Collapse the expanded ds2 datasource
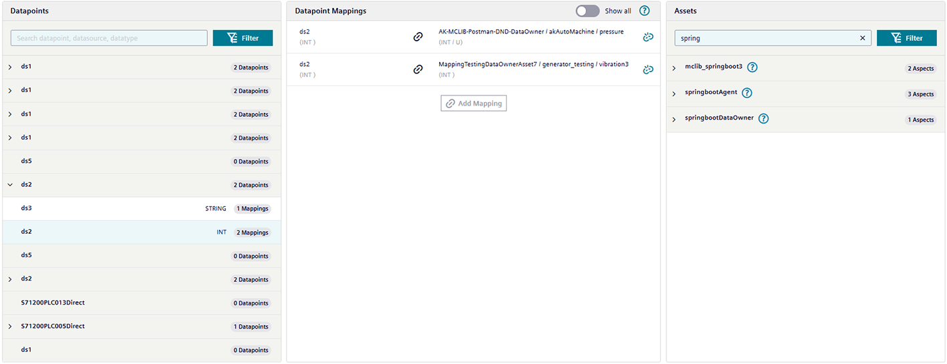This screenshot has height=364, width=947. (x=10, y=185)
